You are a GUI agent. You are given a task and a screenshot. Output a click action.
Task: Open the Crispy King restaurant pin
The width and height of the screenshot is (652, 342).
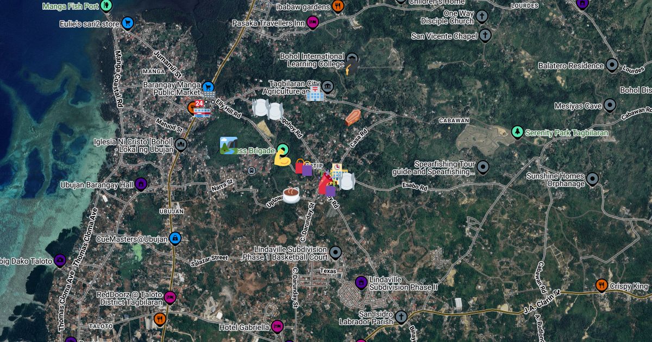pos(601,285)
